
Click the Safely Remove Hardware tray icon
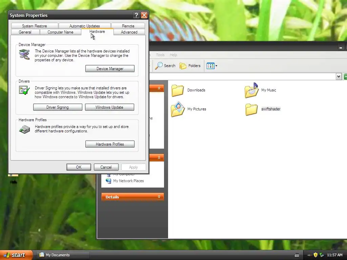pos(310,255)
